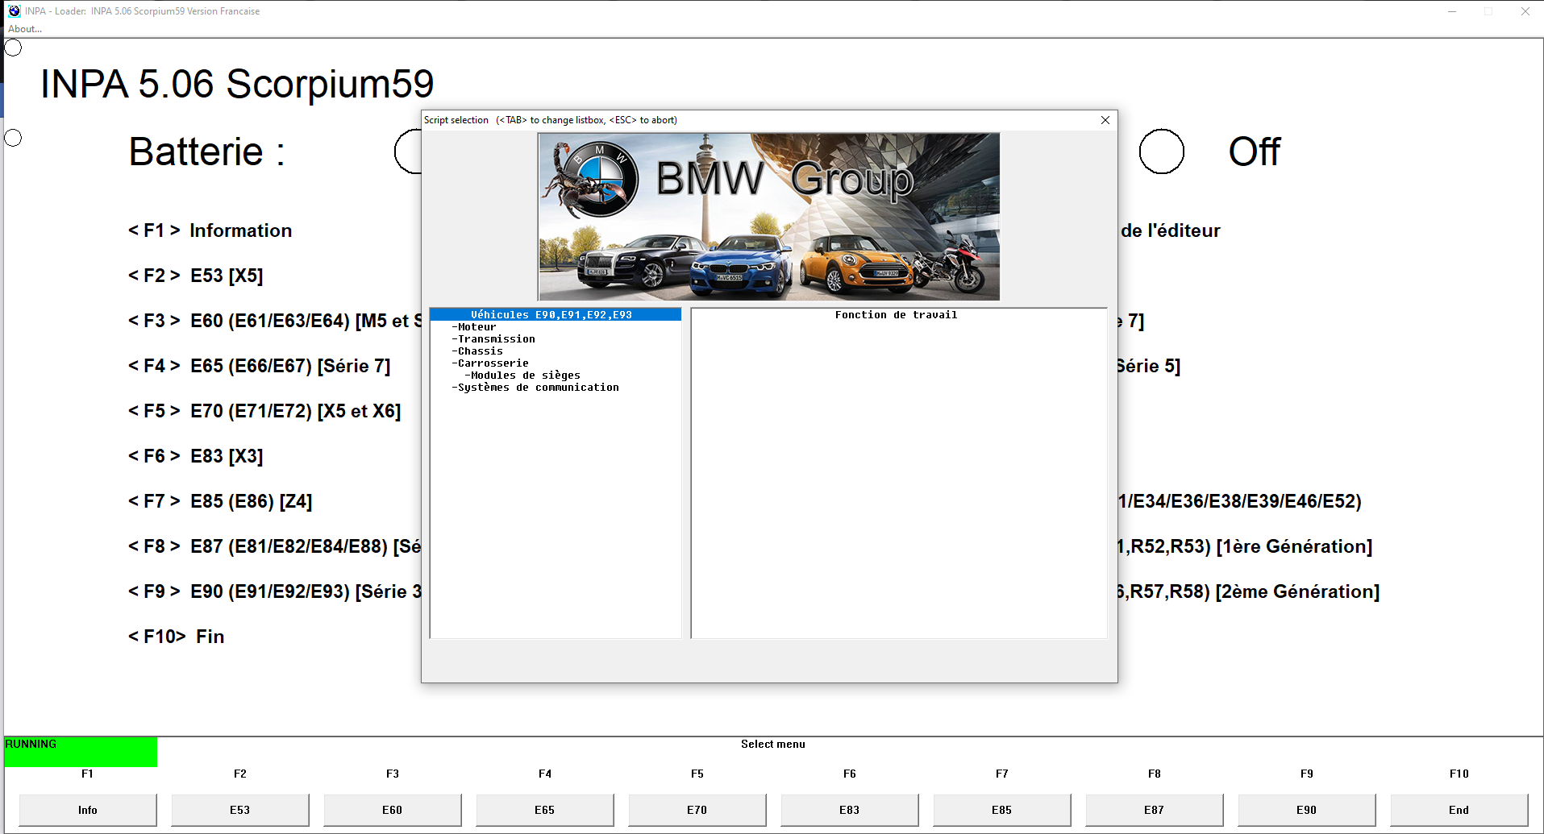Image resolution: width=1544 pixels, height=834 pixels.
Task: Click the 'Batterie :' label
Action: pos(207,151)
